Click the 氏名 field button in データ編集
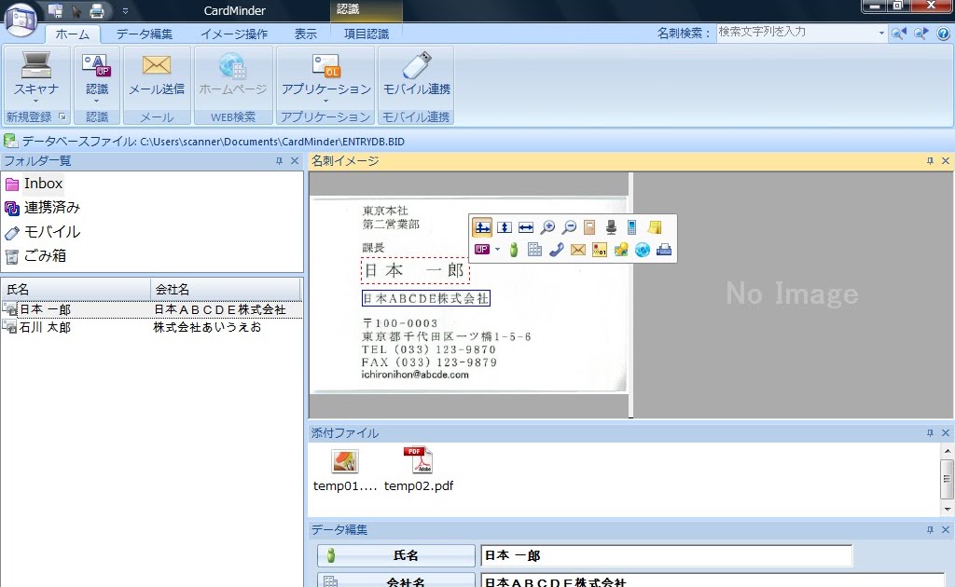 [395, 555]
